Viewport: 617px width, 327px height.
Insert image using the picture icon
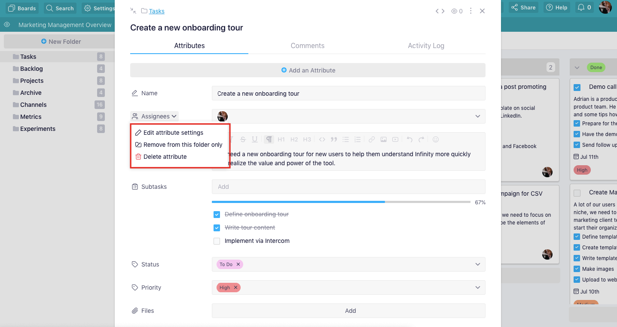coord(383,139)
